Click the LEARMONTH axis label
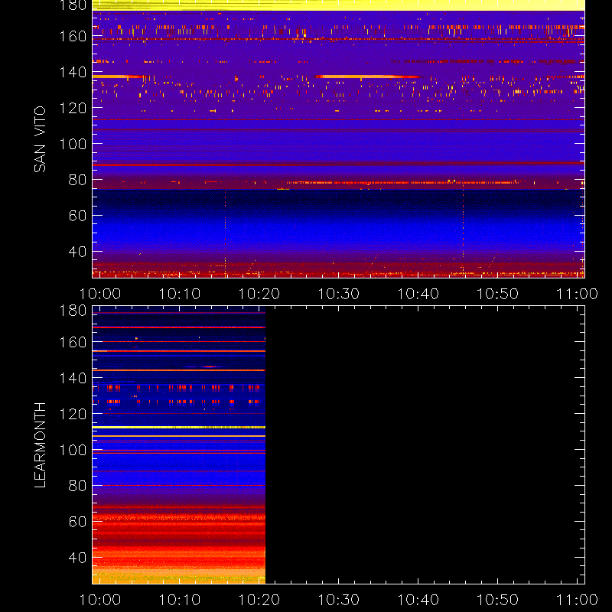The image size is (612, 612). point(40,445)
